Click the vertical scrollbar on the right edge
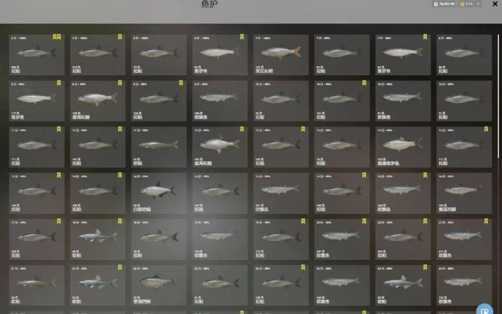Viewport: 502px width, 314px height. [x=498, y=96]
